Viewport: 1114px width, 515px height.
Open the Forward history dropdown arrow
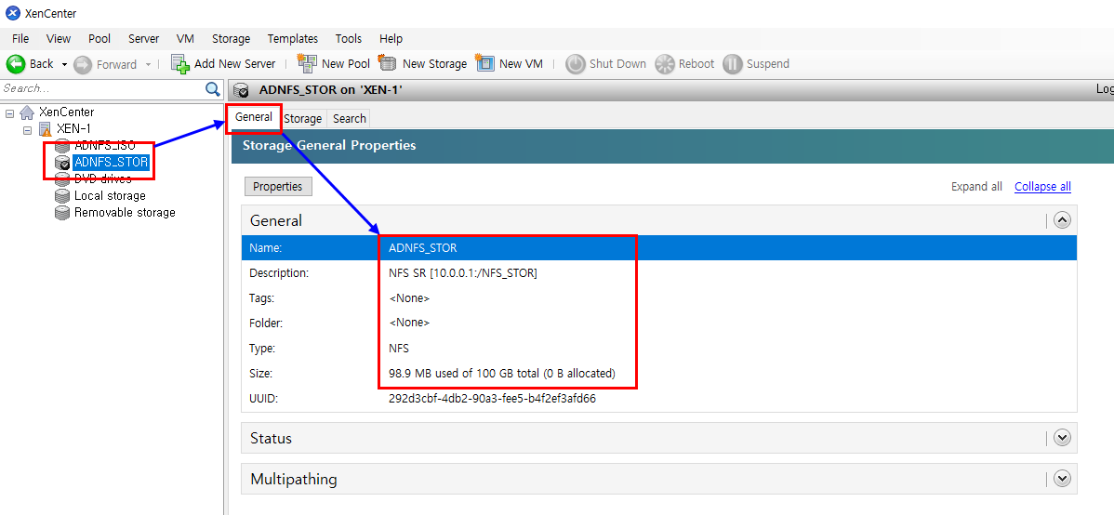pos(149,65)
